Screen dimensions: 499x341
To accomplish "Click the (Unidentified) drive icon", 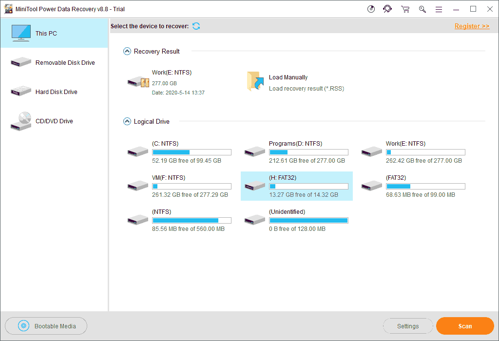I will click(x=254, y=220).
